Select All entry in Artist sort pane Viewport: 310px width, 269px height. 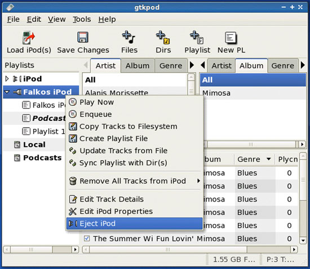(135, 80)
